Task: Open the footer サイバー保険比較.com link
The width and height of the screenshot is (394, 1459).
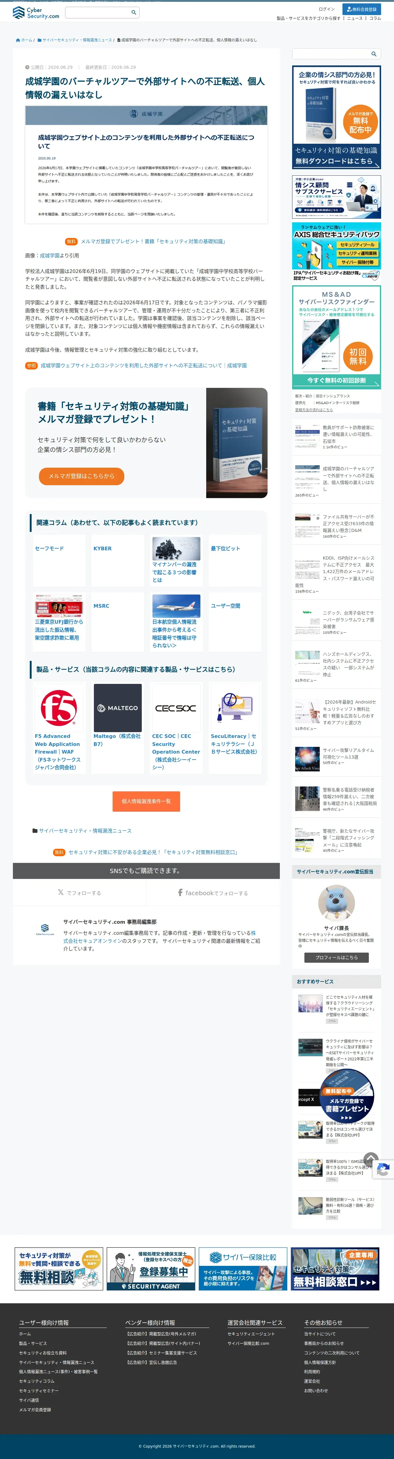Action: (249, 1343)
